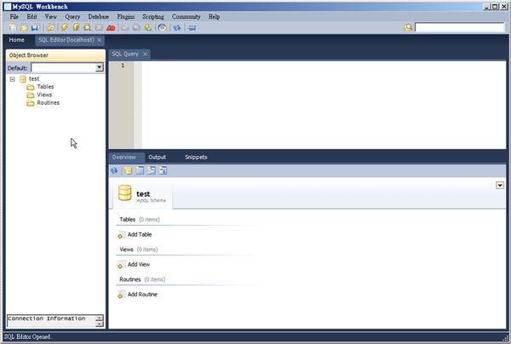Click the Views (0 items) section header
Screen dimensions: 511x344
point(139,249)
